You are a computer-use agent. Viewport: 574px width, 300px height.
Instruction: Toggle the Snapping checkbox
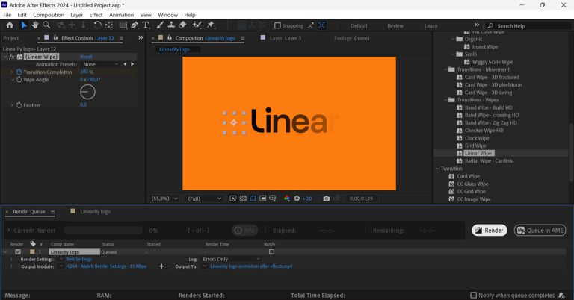click(x=277, y=25)
